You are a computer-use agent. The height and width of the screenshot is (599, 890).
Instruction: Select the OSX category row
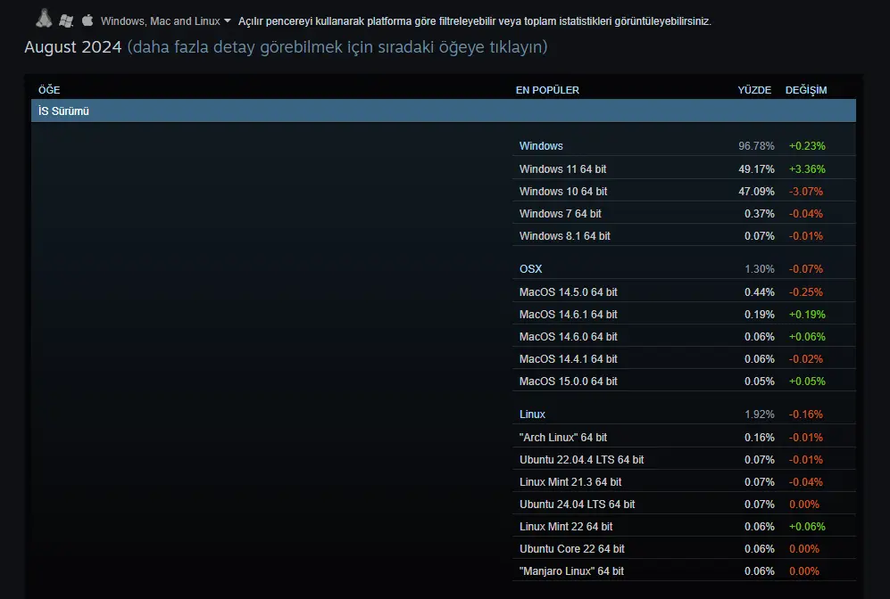[x=684, y=268]
